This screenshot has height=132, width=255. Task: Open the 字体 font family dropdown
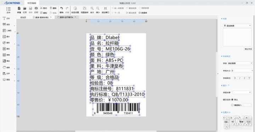(x=240, y=63)
